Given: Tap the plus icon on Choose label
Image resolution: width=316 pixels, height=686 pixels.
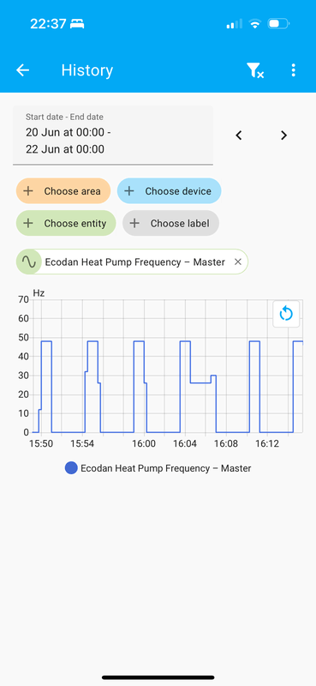Looking at the screenshot, I should pyautogui.click(x=134, y=223).
